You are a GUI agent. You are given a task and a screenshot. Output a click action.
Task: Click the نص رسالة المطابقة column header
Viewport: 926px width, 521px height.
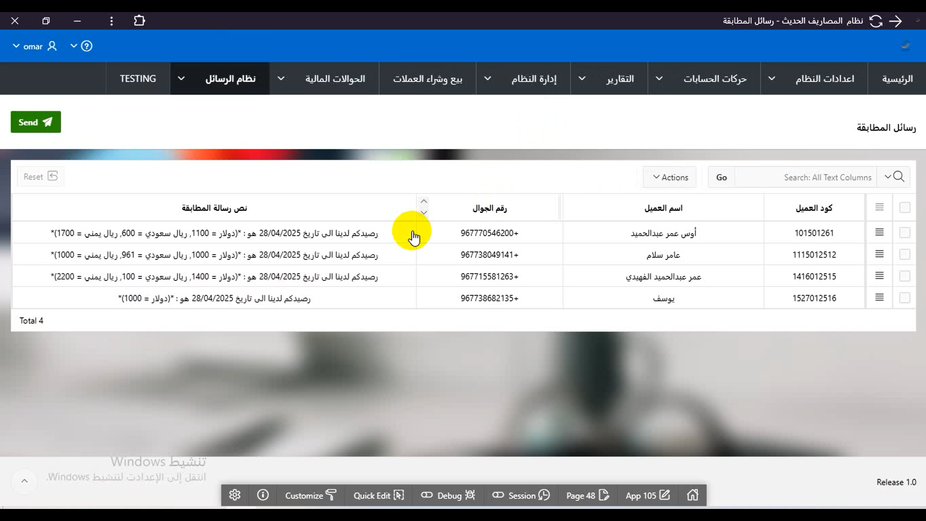tap(214, 208)
